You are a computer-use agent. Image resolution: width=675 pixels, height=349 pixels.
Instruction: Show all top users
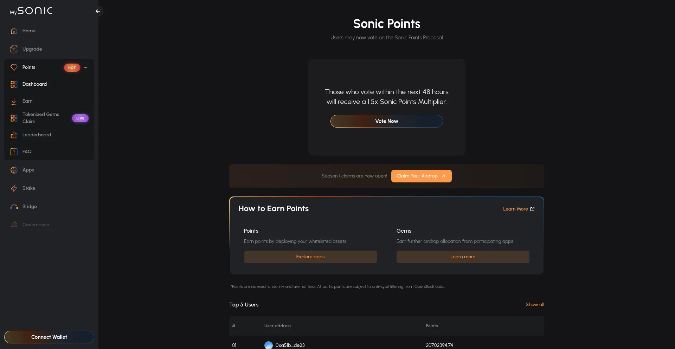coord(535,305)
